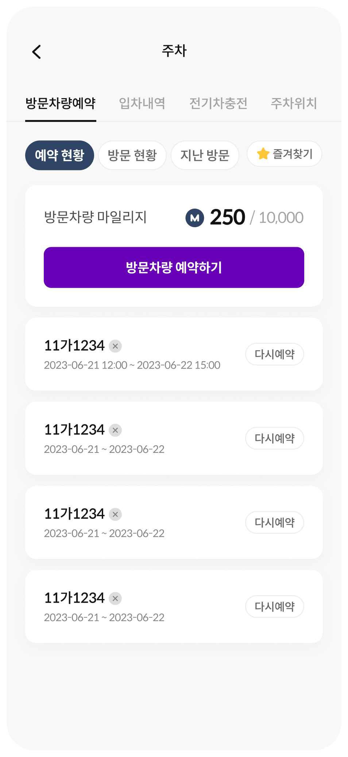
Task: Select the 지난 방문 filter chip
Action: 205,155
